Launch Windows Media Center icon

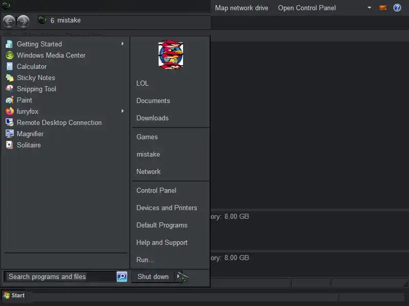point(9,56)
